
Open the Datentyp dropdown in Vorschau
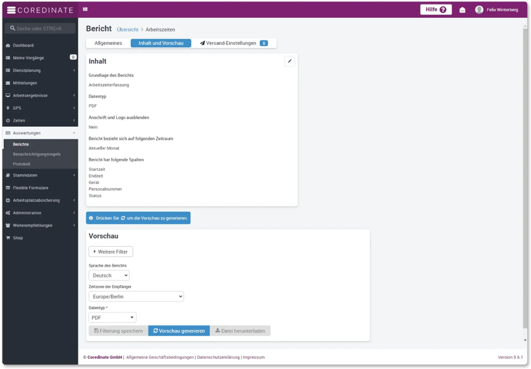click(112, 317)
